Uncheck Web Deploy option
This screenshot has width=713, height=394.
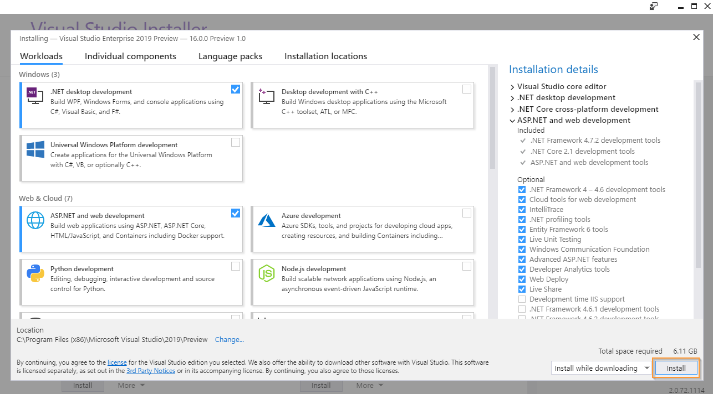coord(522,279)
